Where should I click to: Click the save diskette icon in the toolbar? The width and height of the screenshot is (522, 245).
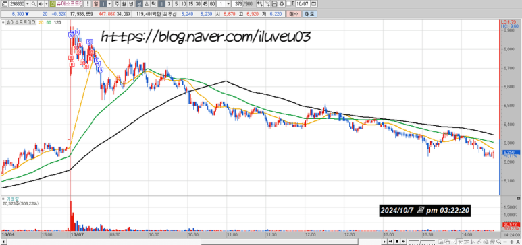[x=275, y=4]
